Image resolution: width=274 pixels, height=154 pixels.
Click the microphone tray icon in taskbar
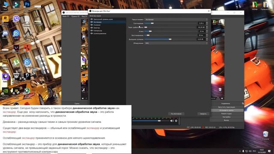pyautogui.click(x=243, y=151)
